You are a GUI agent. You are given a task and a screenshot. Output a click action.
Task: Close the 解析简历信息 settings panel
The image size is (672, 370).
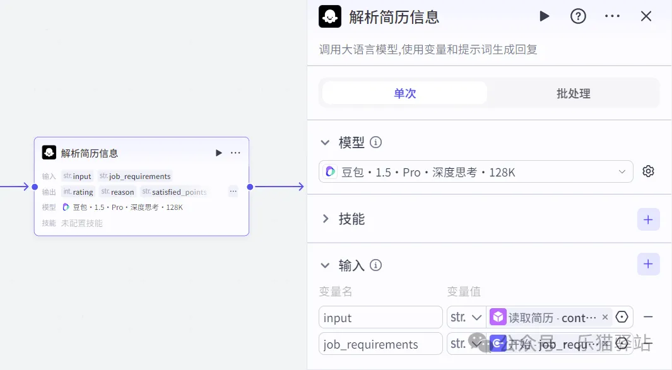coord(646,16)
